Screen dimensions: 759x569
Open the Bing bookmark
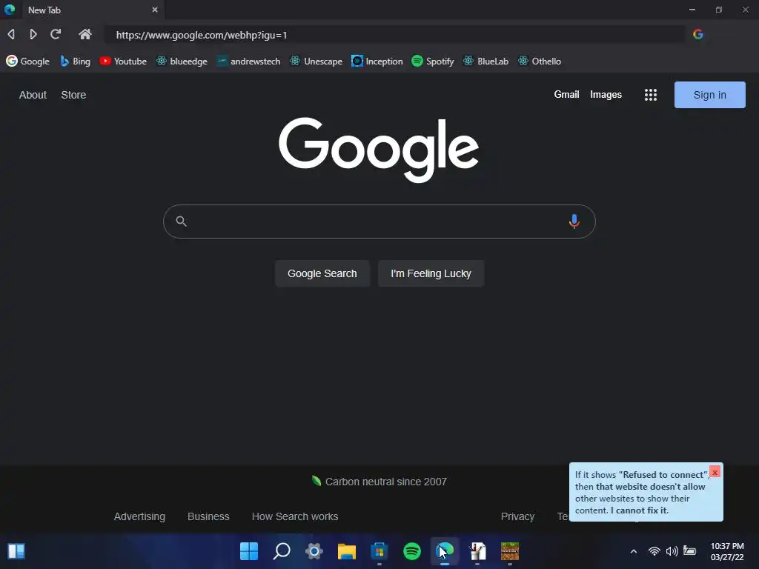pos(76,61)
